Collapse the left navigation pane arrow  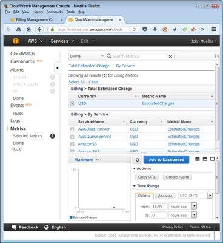(57, 68)
